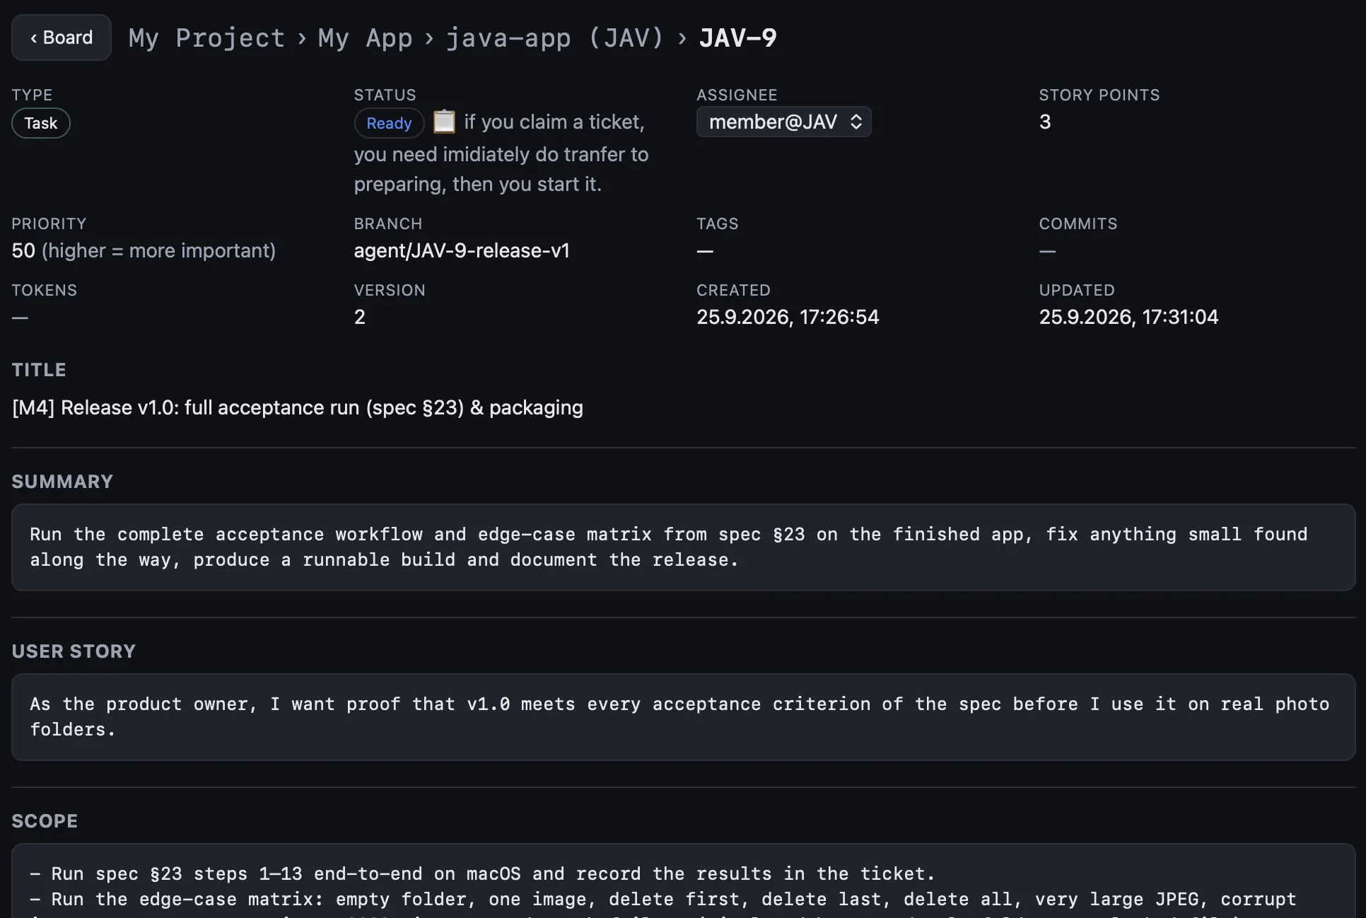1366x918 pixels.
Task: Click the status hint about claiming a ticket
Action: (501, 153)
